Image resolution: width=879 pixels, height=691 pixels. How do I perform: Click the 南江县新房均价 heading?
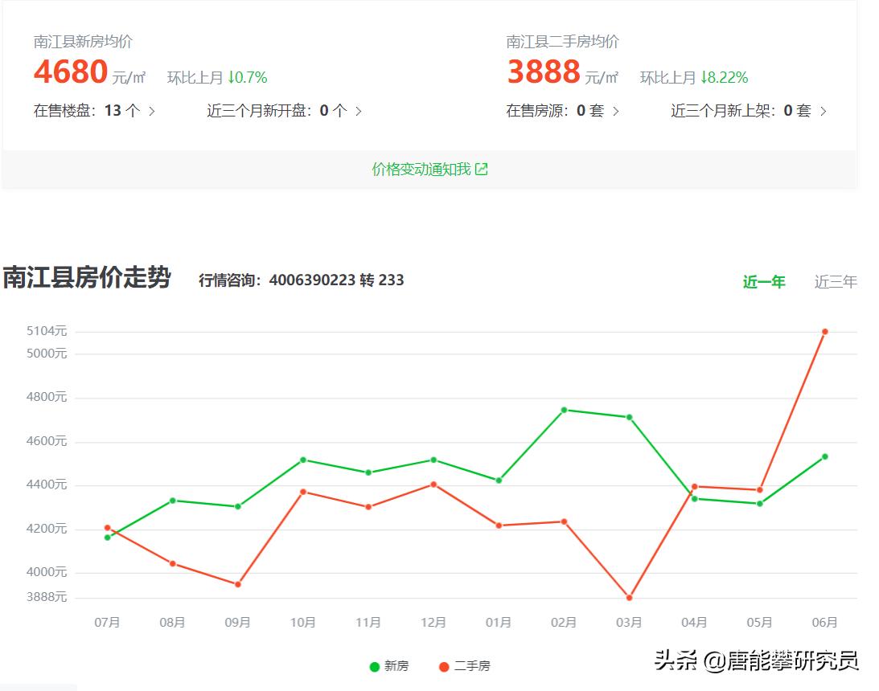(x=83, y=42)
